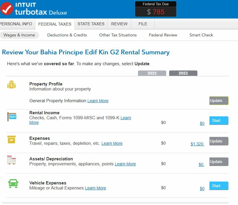Click the 2022 Expenses $0 value

click(x=163, y=143)
